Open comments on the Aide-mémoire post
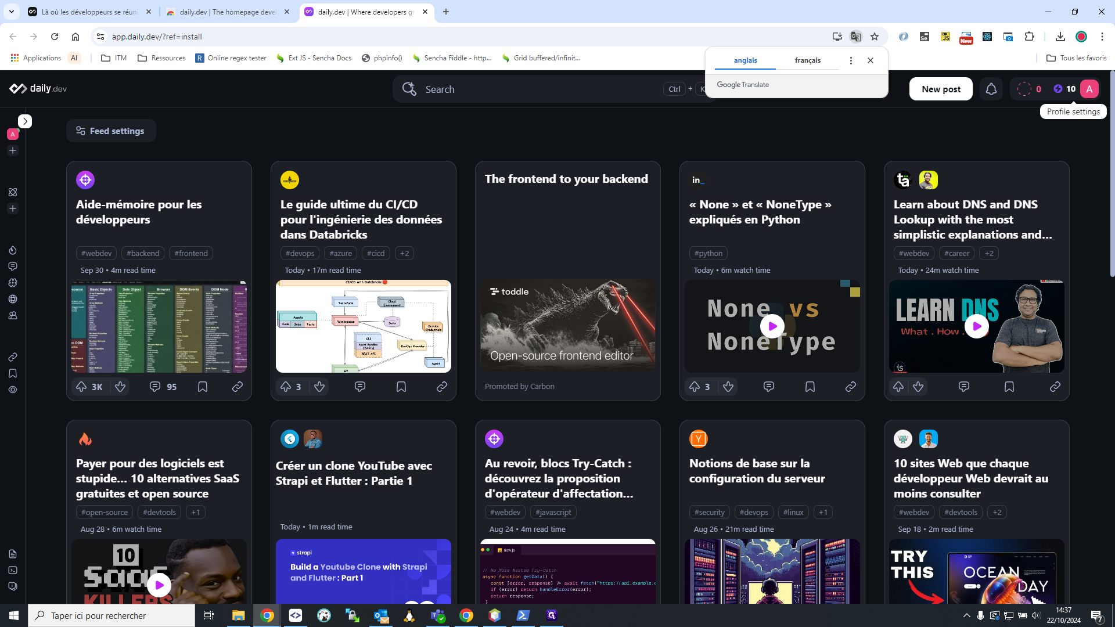 pyautogui.click(x=155, y=387)
